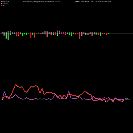Click the price value label at line end
133x133 pixels.
coord(128,99)
